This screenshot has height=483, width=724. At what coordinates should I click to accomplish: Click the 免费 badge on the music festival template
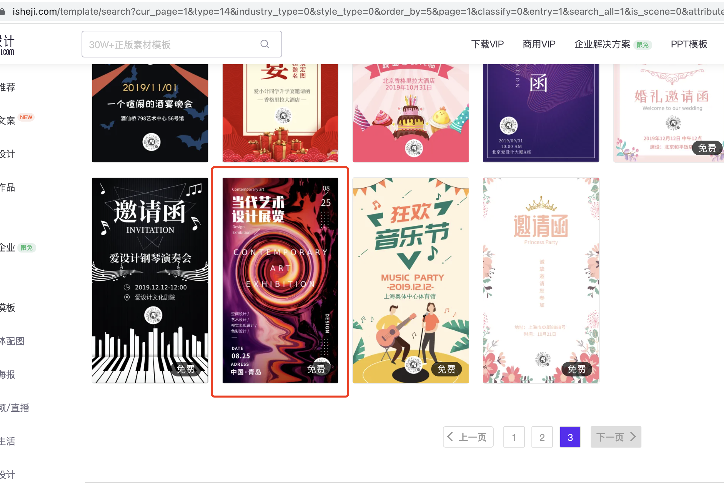coord(447,369)
